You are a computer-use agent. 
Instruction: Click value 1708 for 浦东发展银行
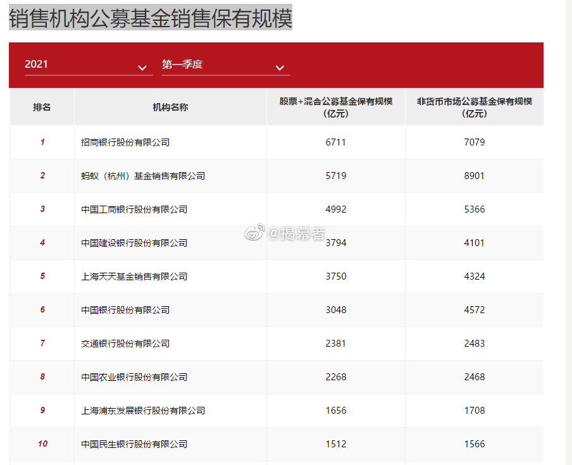coord(474,411)
